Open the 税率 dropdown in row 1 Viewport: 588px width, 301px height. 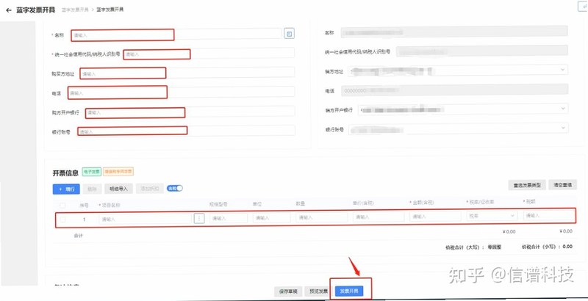point(492,216)
